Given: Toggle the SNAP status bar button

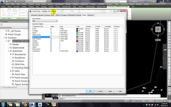Looking at the screenshot, I should click(28, 101).
